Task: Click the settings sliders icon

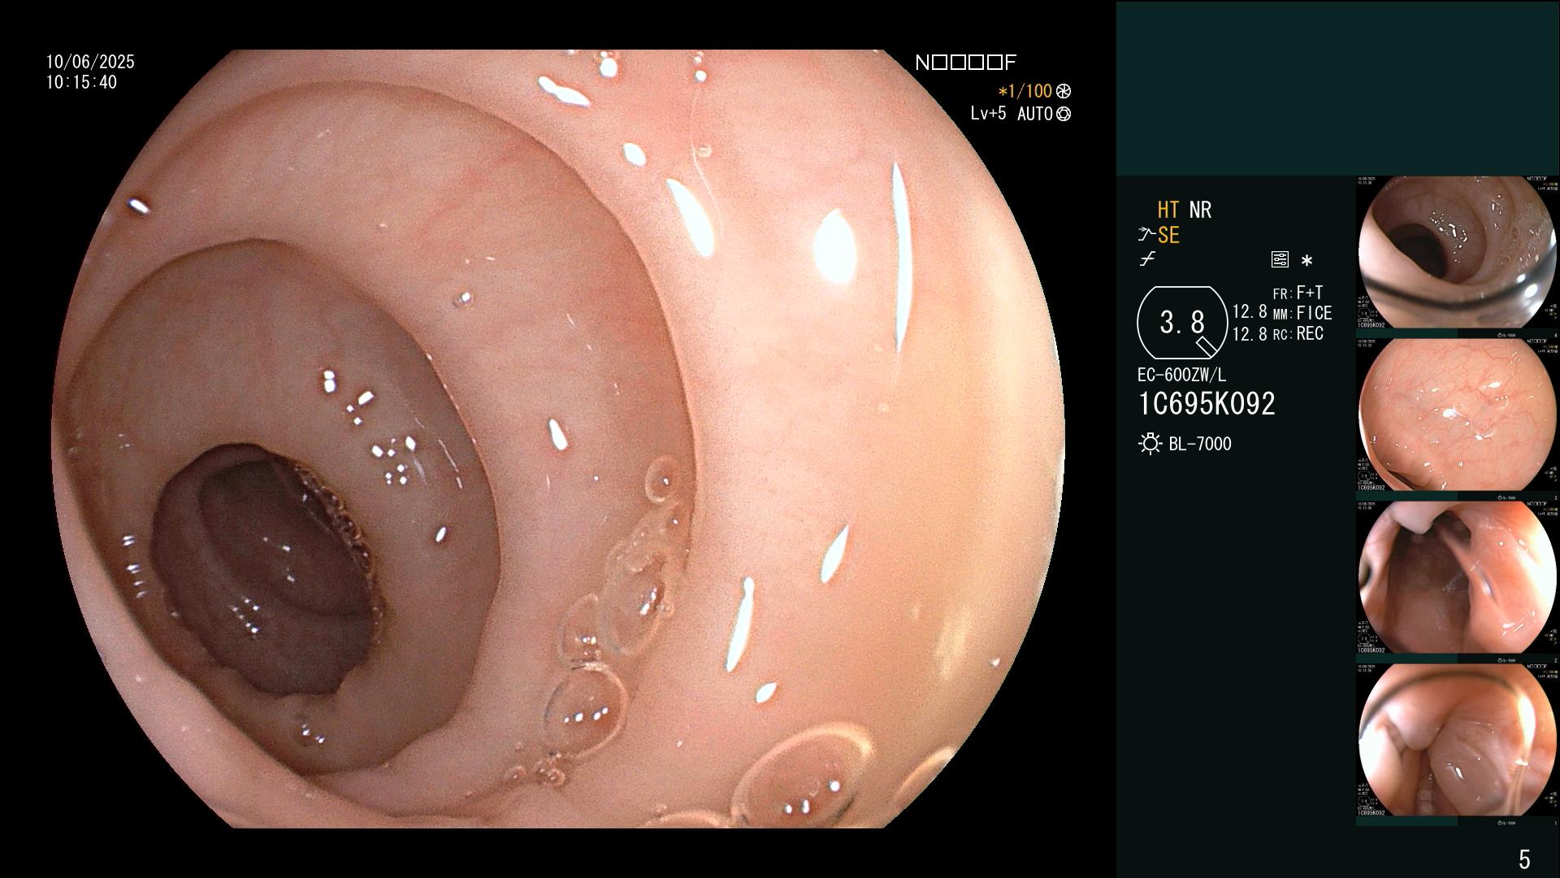Action: (x=1280, y=260)
